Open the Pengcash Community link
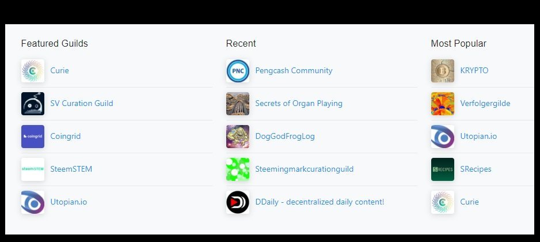This screenshot has width=540, height=242. [294, 70]
